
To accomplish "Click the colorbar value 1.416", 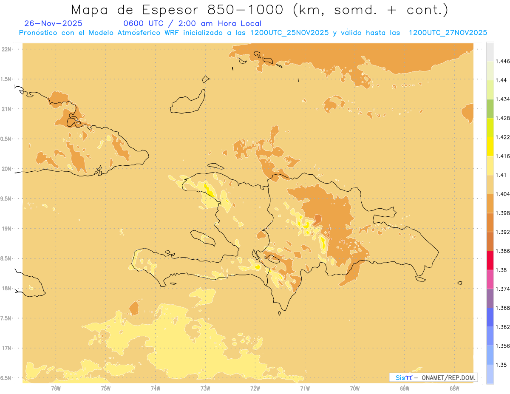I will (x=503, y=156).
